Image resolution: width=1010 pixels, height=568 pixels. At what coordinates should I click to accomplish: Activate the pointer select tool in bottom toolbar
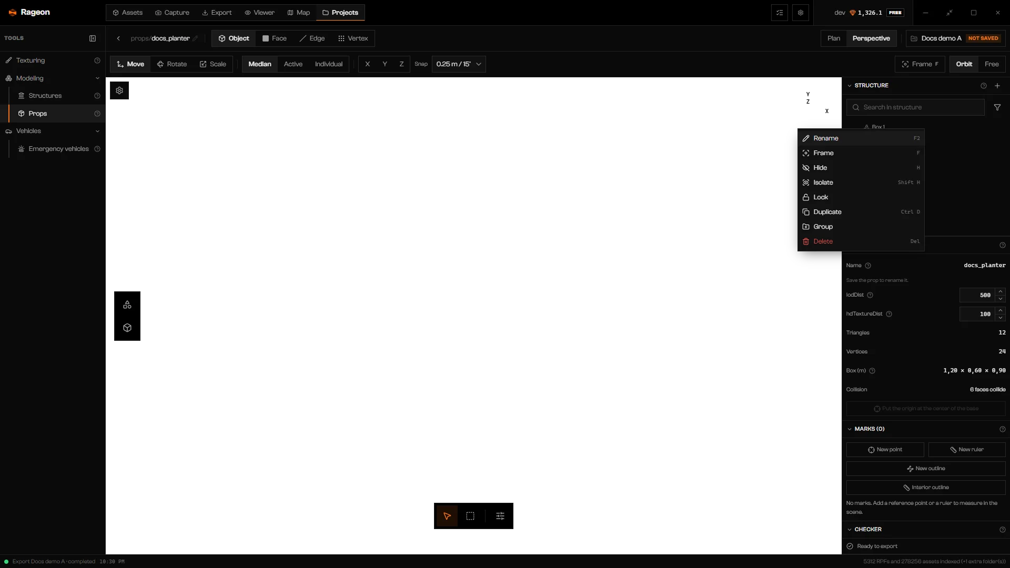pos(447,516)
